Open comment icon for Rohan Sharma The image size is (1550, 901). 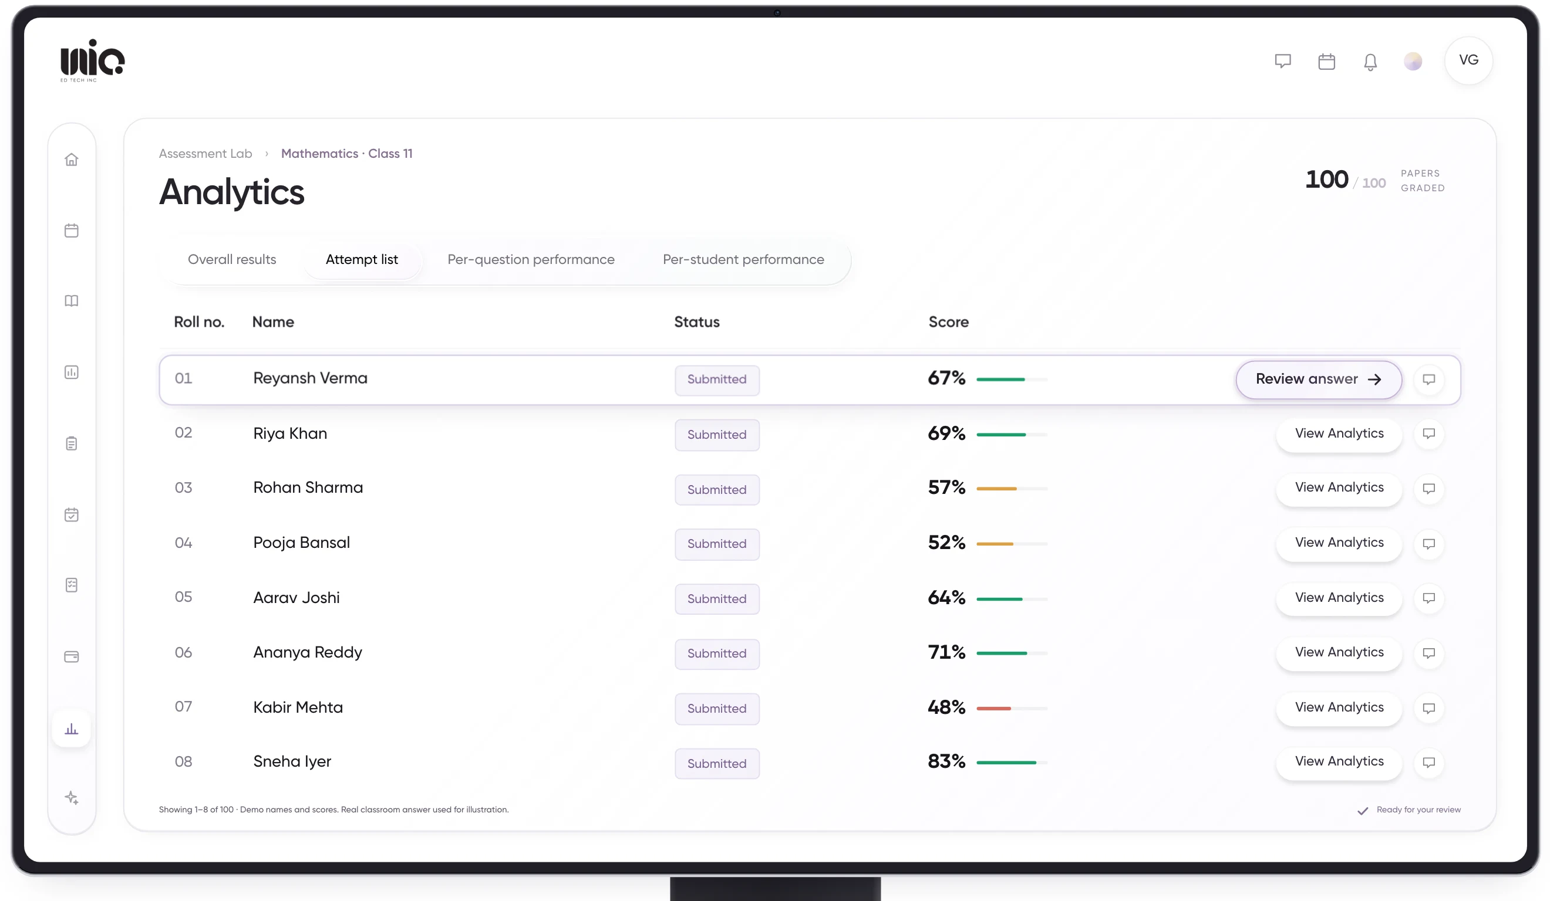click(1429, 489)
